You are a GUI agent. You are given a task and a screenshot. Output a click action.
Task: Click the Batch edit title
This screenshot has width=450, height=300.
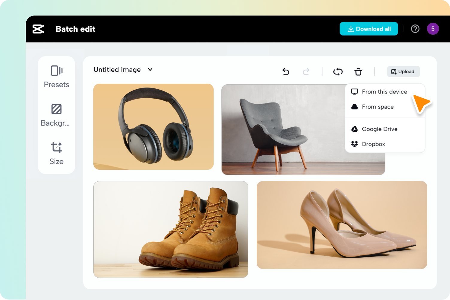click(75, 29)
